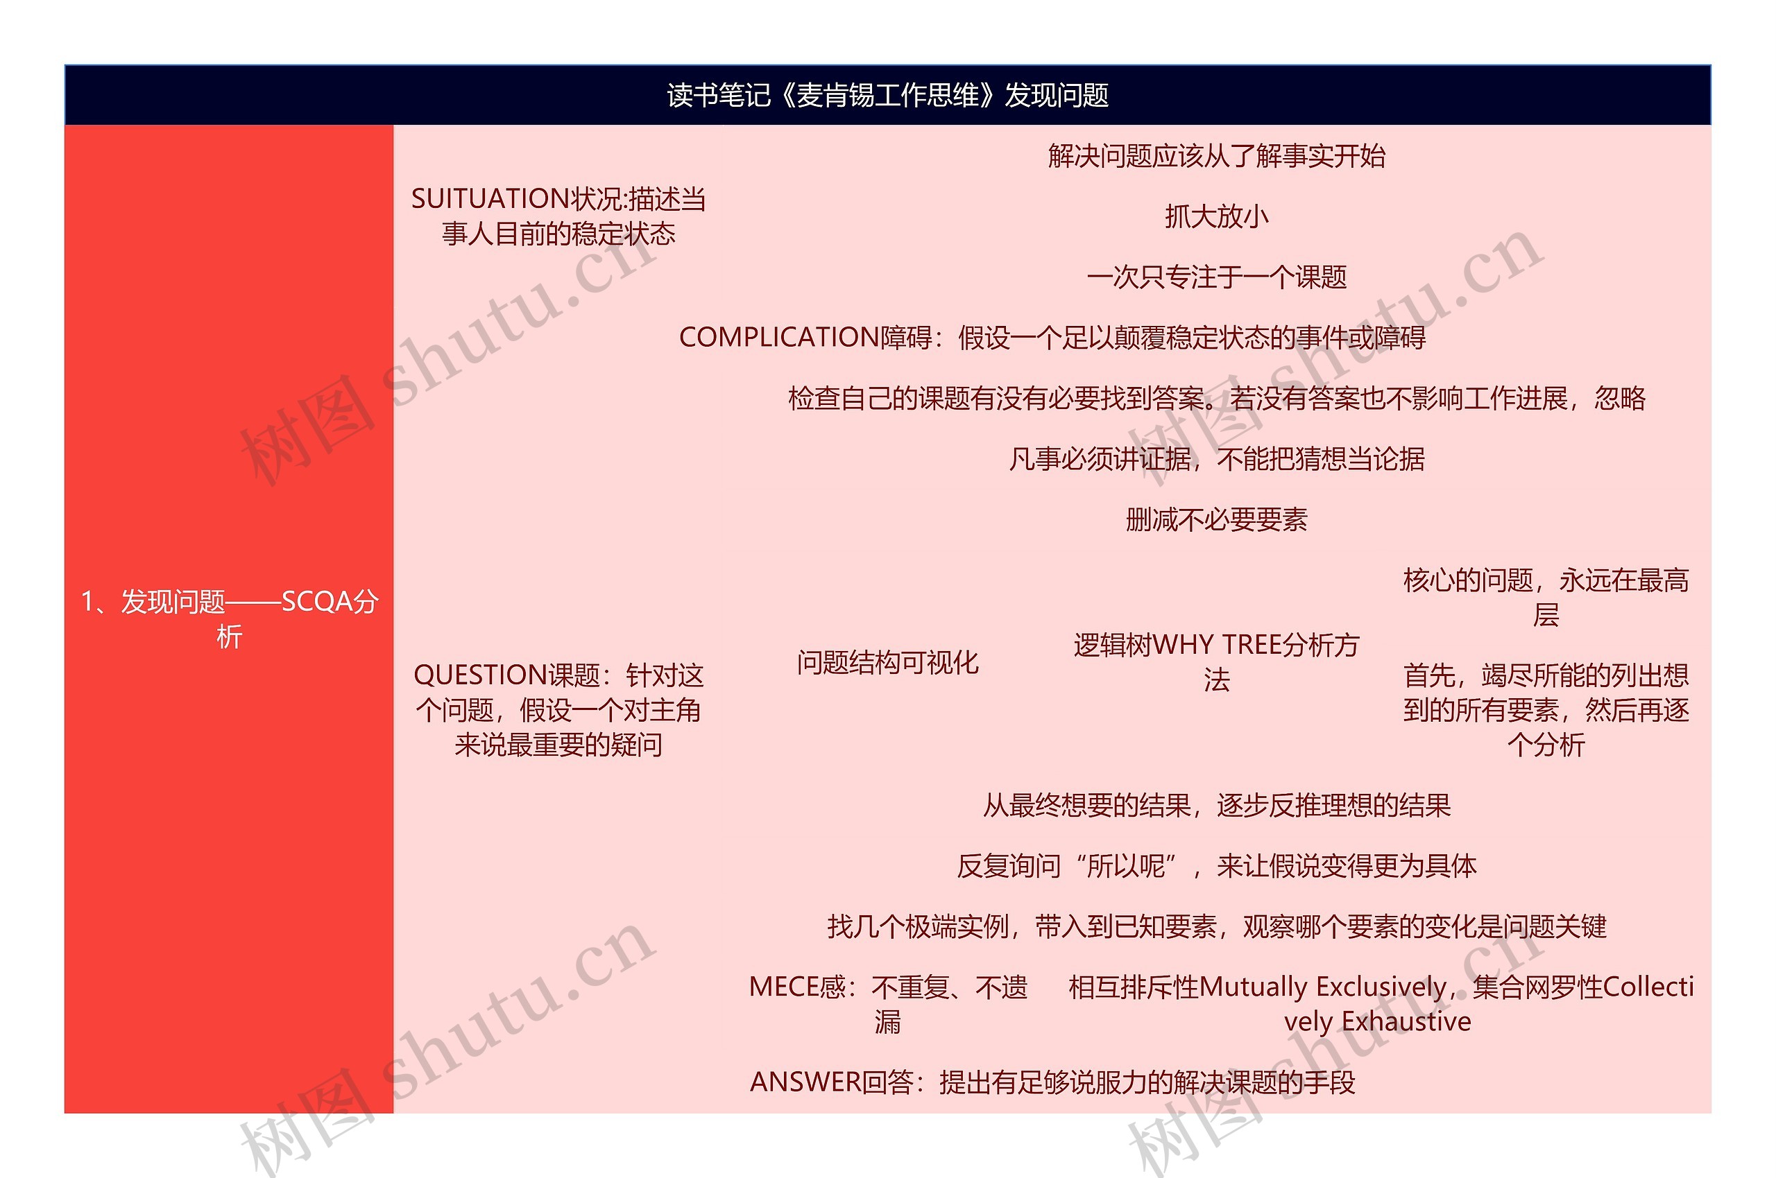Viewport: 1776px width, 1178px height.
Task: Select 找几个极端实例 node text
Action: (1216, 926)
